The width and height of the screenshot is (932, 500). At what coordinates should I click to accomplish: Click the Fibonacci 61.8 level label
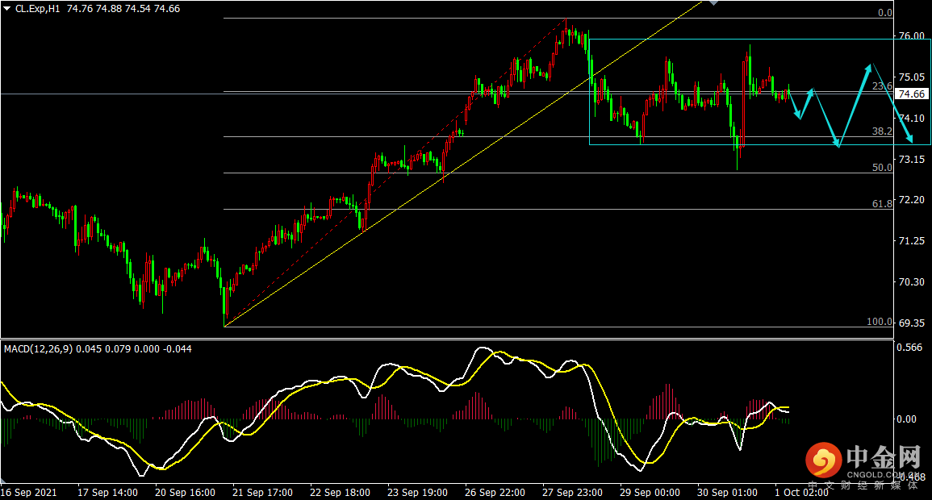coord(882,204)
